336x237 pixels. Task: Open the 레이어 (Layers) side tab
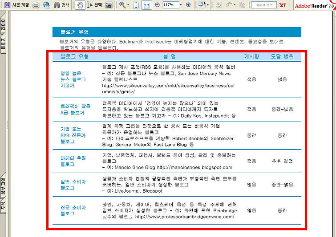tap(3, 24)
